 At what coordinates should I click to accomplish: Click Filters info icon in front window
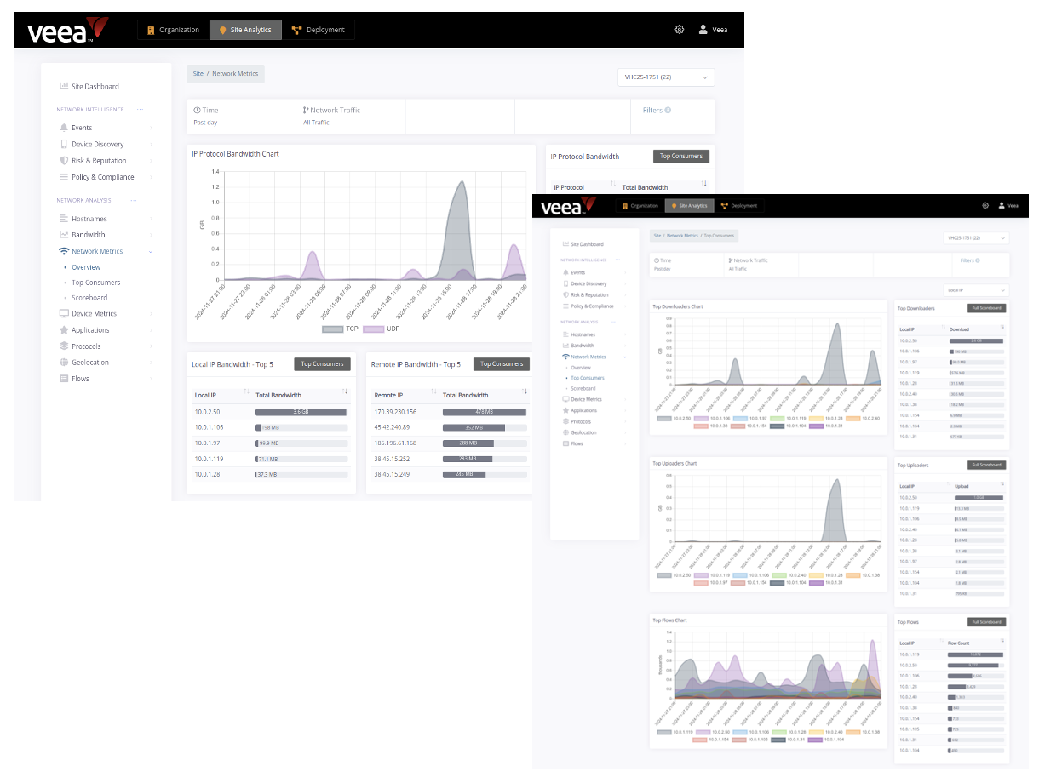[x=978, y=260]
